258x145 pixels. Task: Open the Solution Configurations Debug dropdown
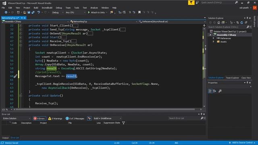pos(58,12)
